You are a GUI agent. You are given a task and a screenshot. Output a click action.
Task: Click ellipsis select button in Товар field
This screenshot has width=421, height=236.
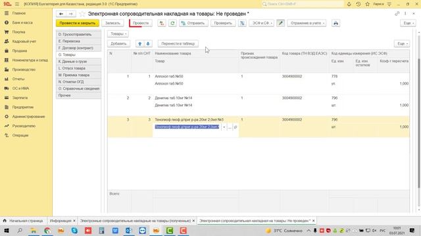click(x=230, y=127)
